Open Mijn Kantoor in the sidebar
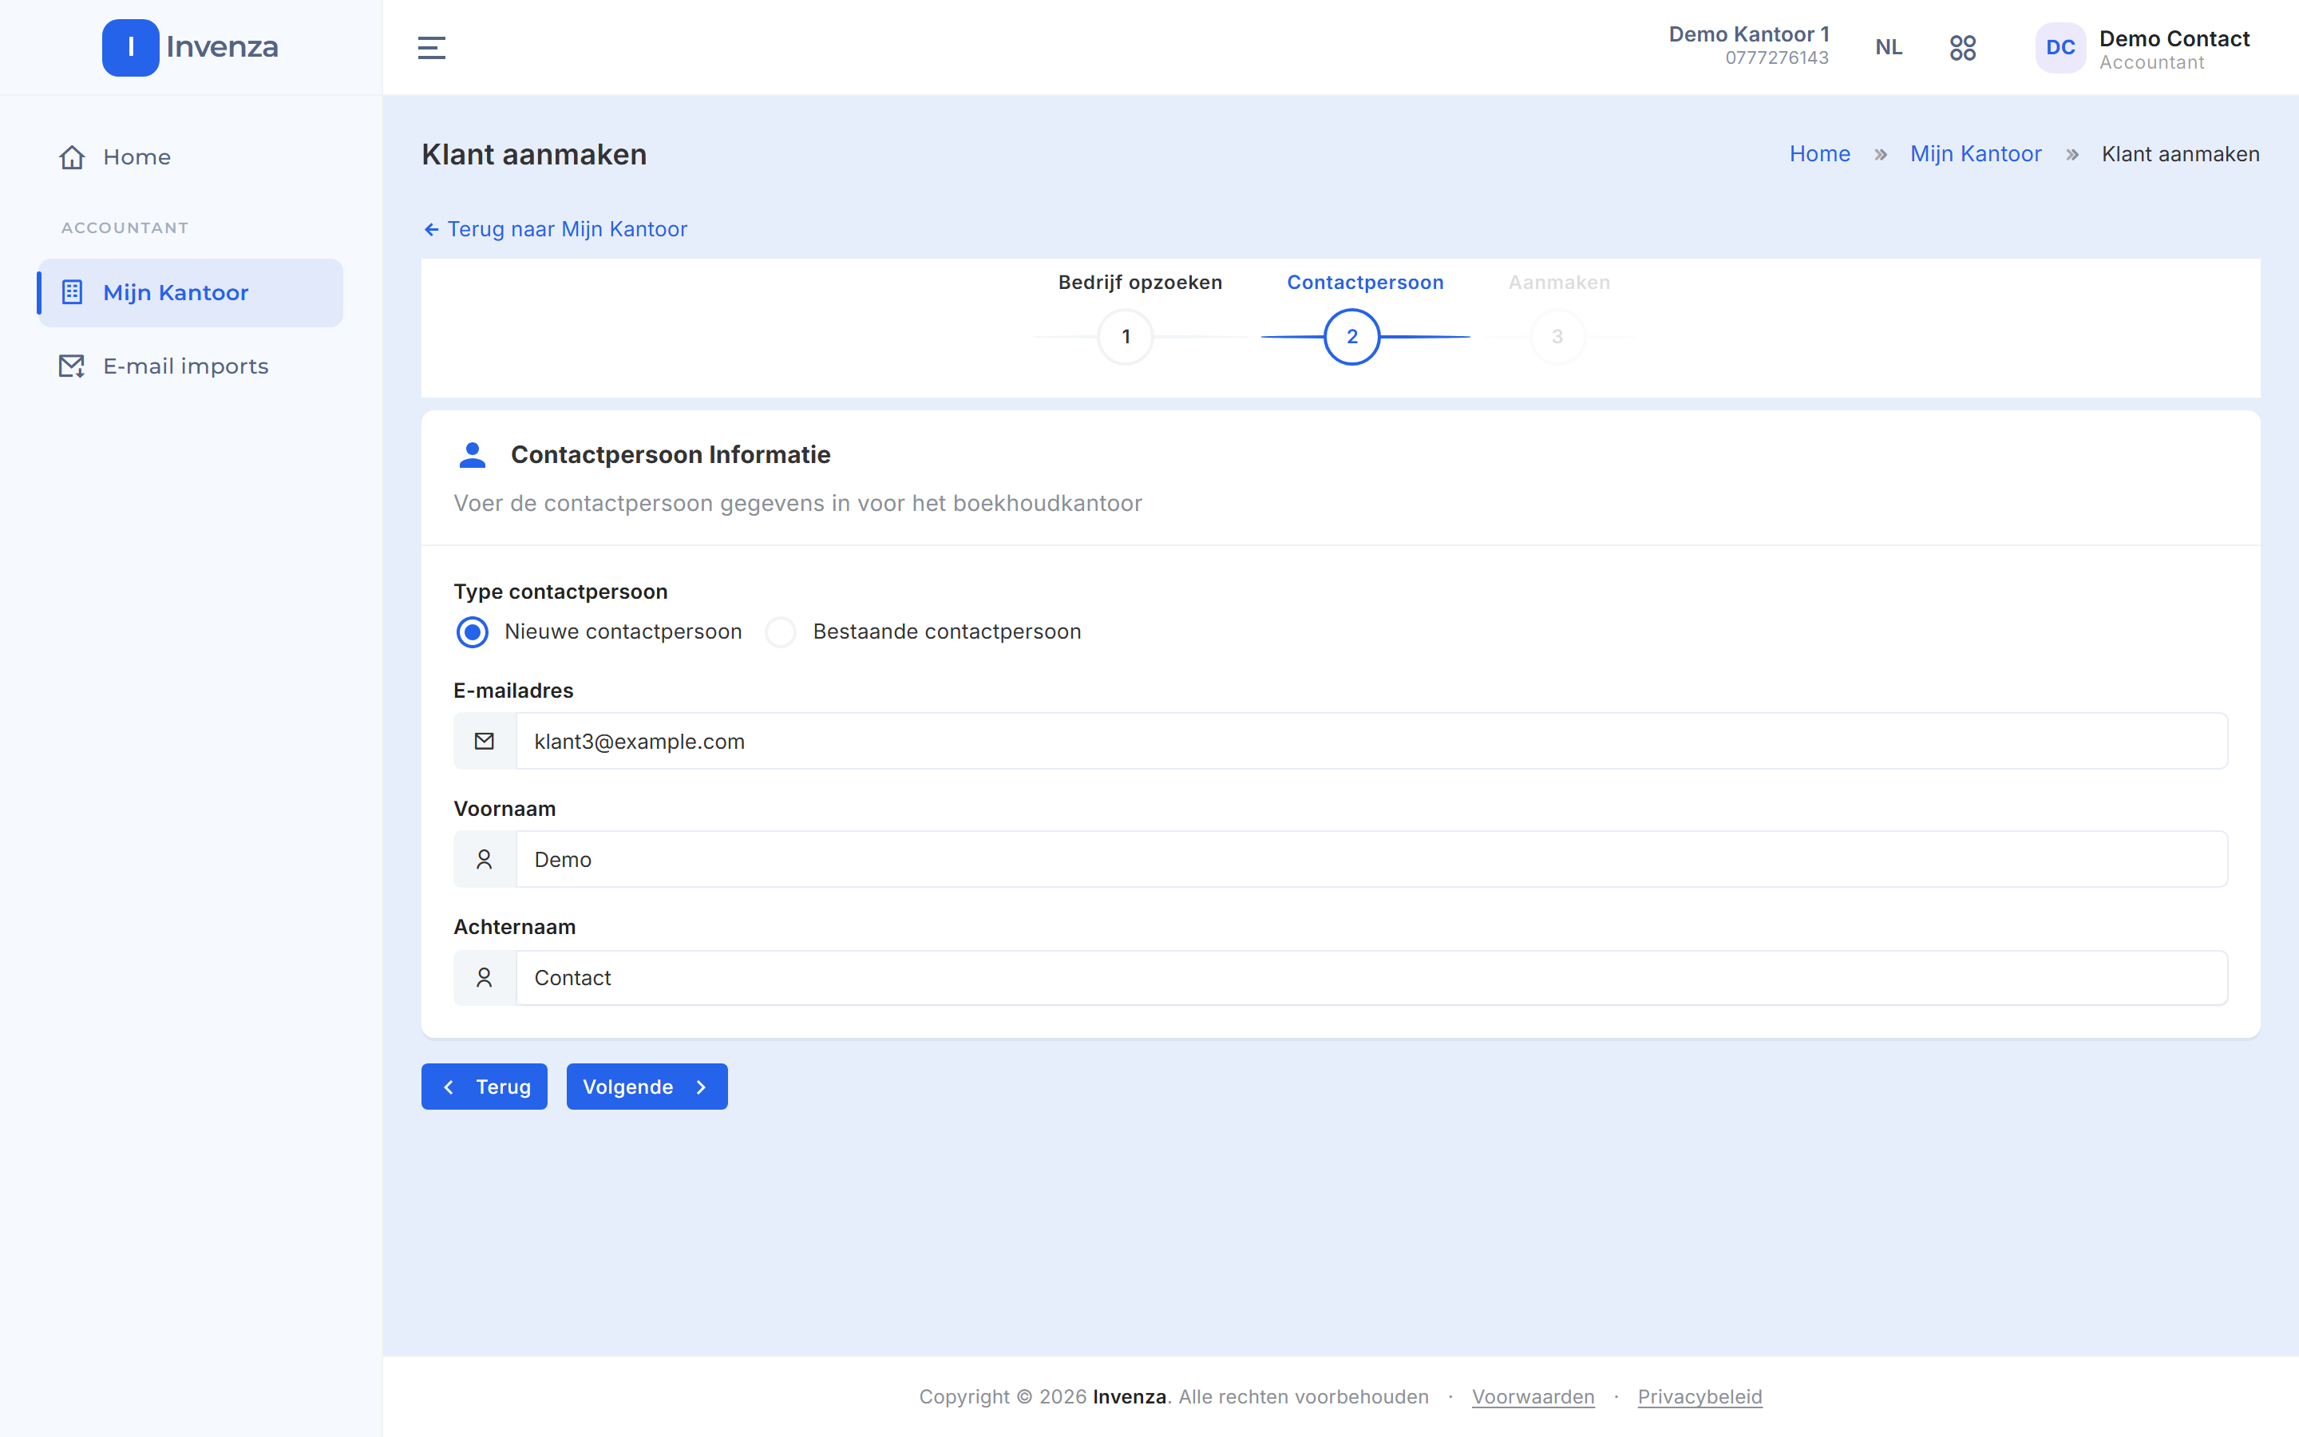Viewport: 2299px width, 1437px height. point(190,293)
